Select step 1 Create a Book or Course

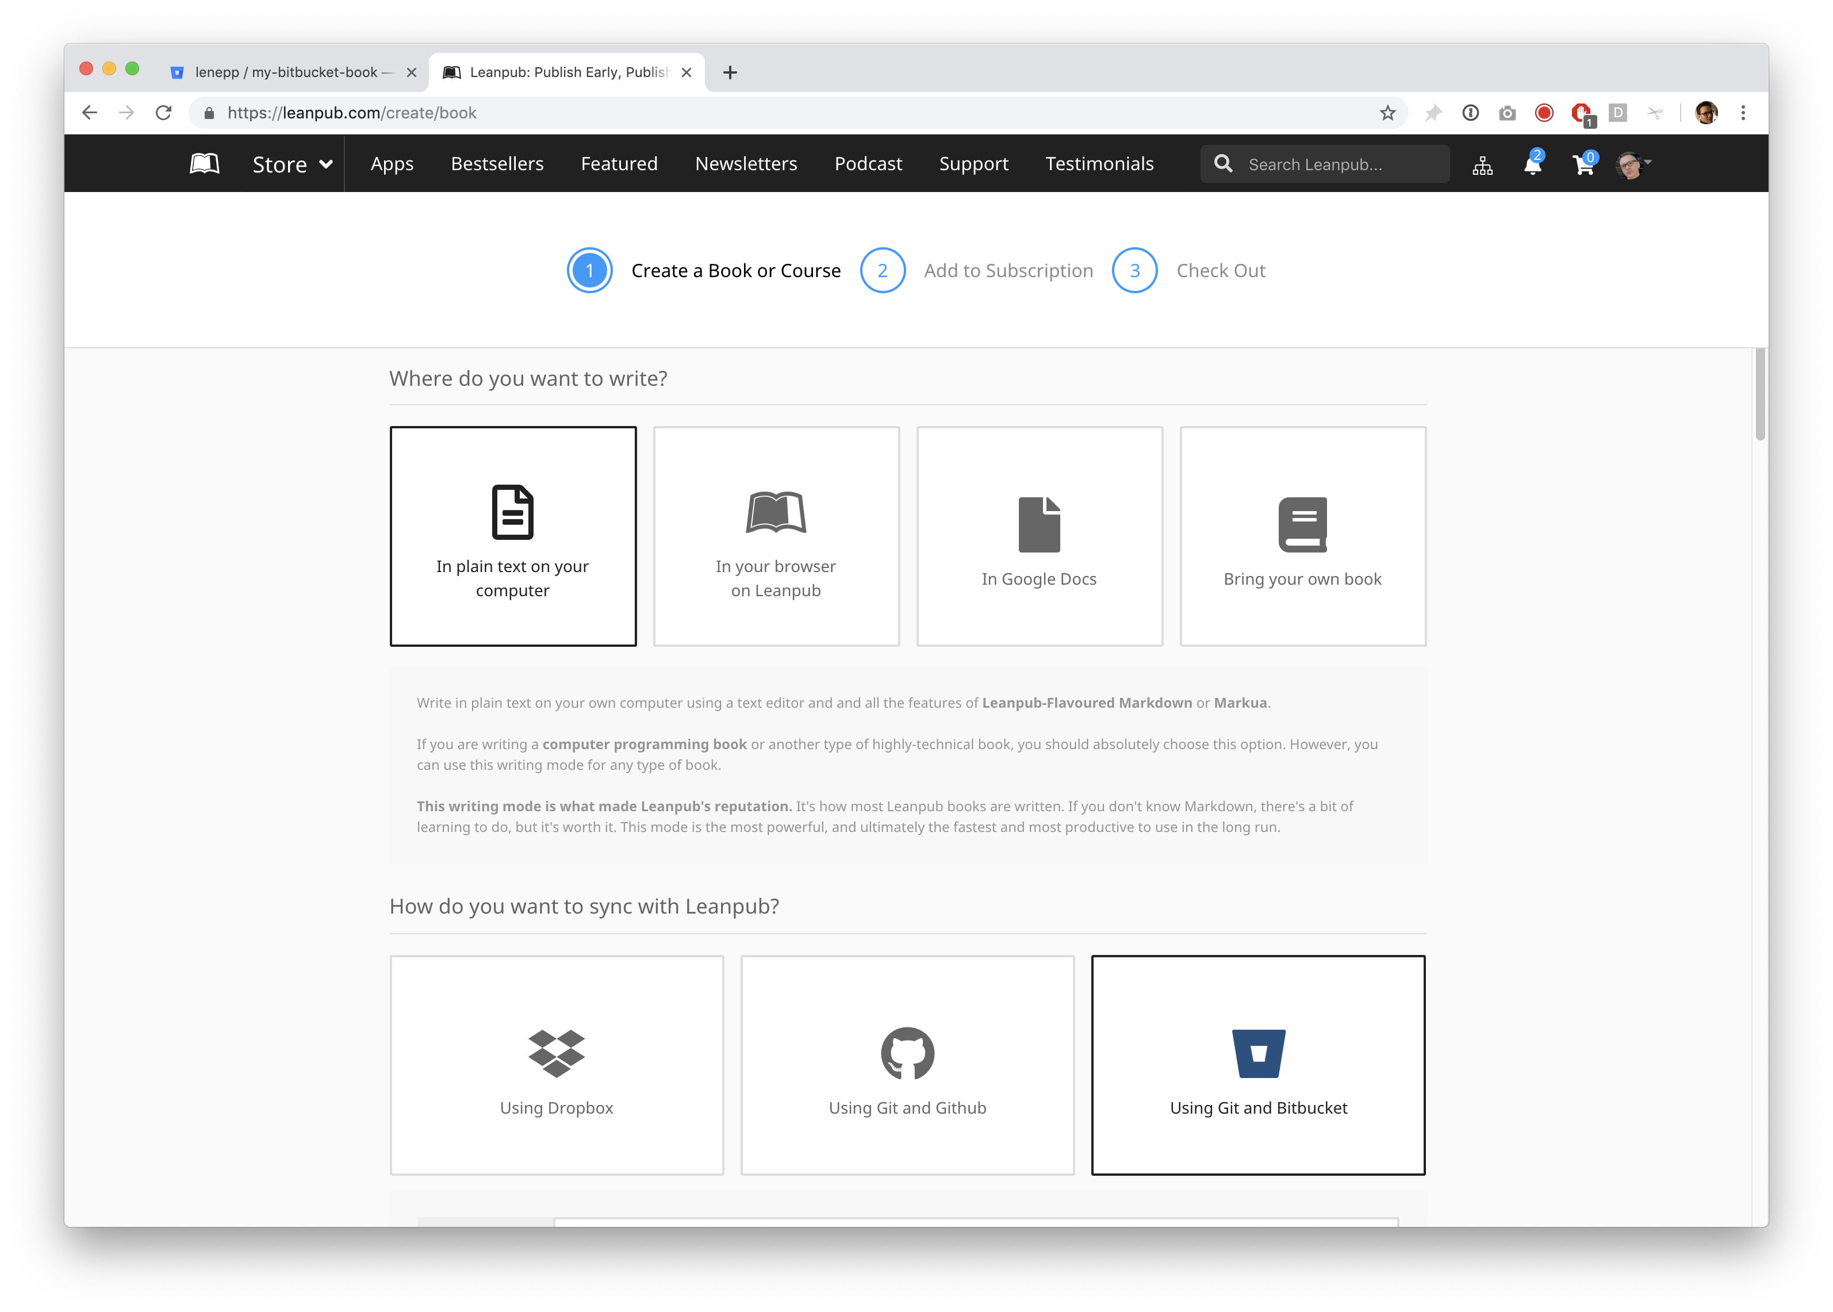[x=703, y=271]
